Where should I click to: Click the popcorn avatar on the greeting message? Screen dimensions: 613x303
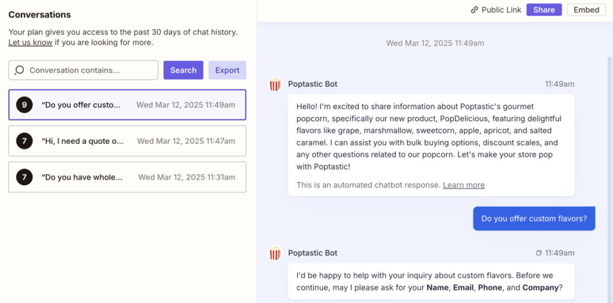[x=275, y=84]
